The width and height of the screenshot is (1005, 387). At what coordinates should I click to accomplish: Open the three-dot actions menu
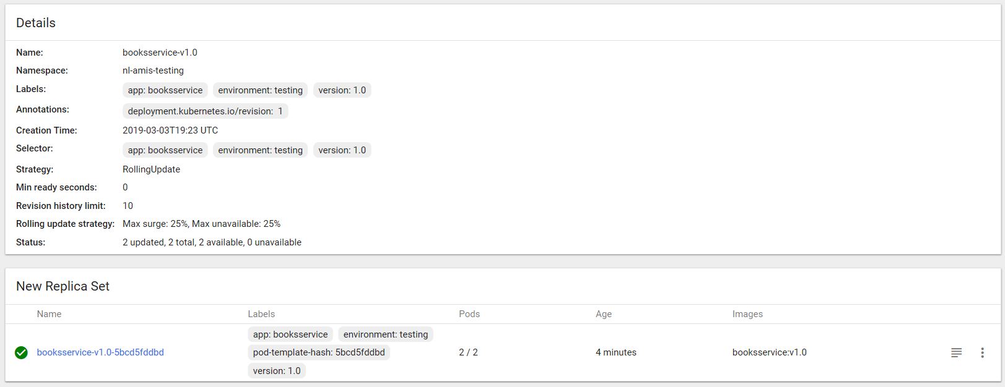[x=982, y=352]
